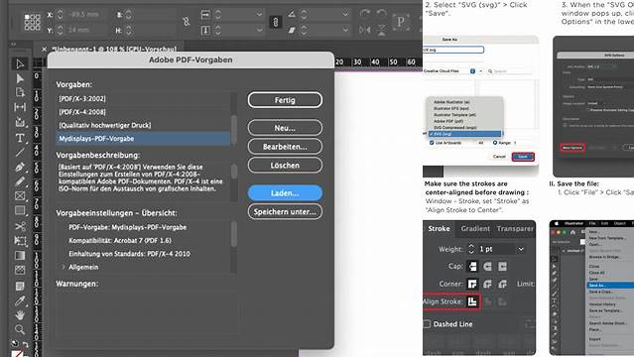Choose the round cap icon in Stroke panel
Viewport: 634px width, 357px height.
coord(487,266)
